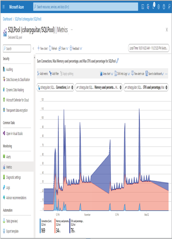Click the search resources, services, and docs box
The image size is (172, 239).
[86, 7]
